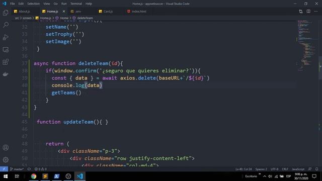This screenshot has height=181, width=322.
Task: Expand the screen breadcrumb folder
Action: pyautogui.click(x=27, y=18)
